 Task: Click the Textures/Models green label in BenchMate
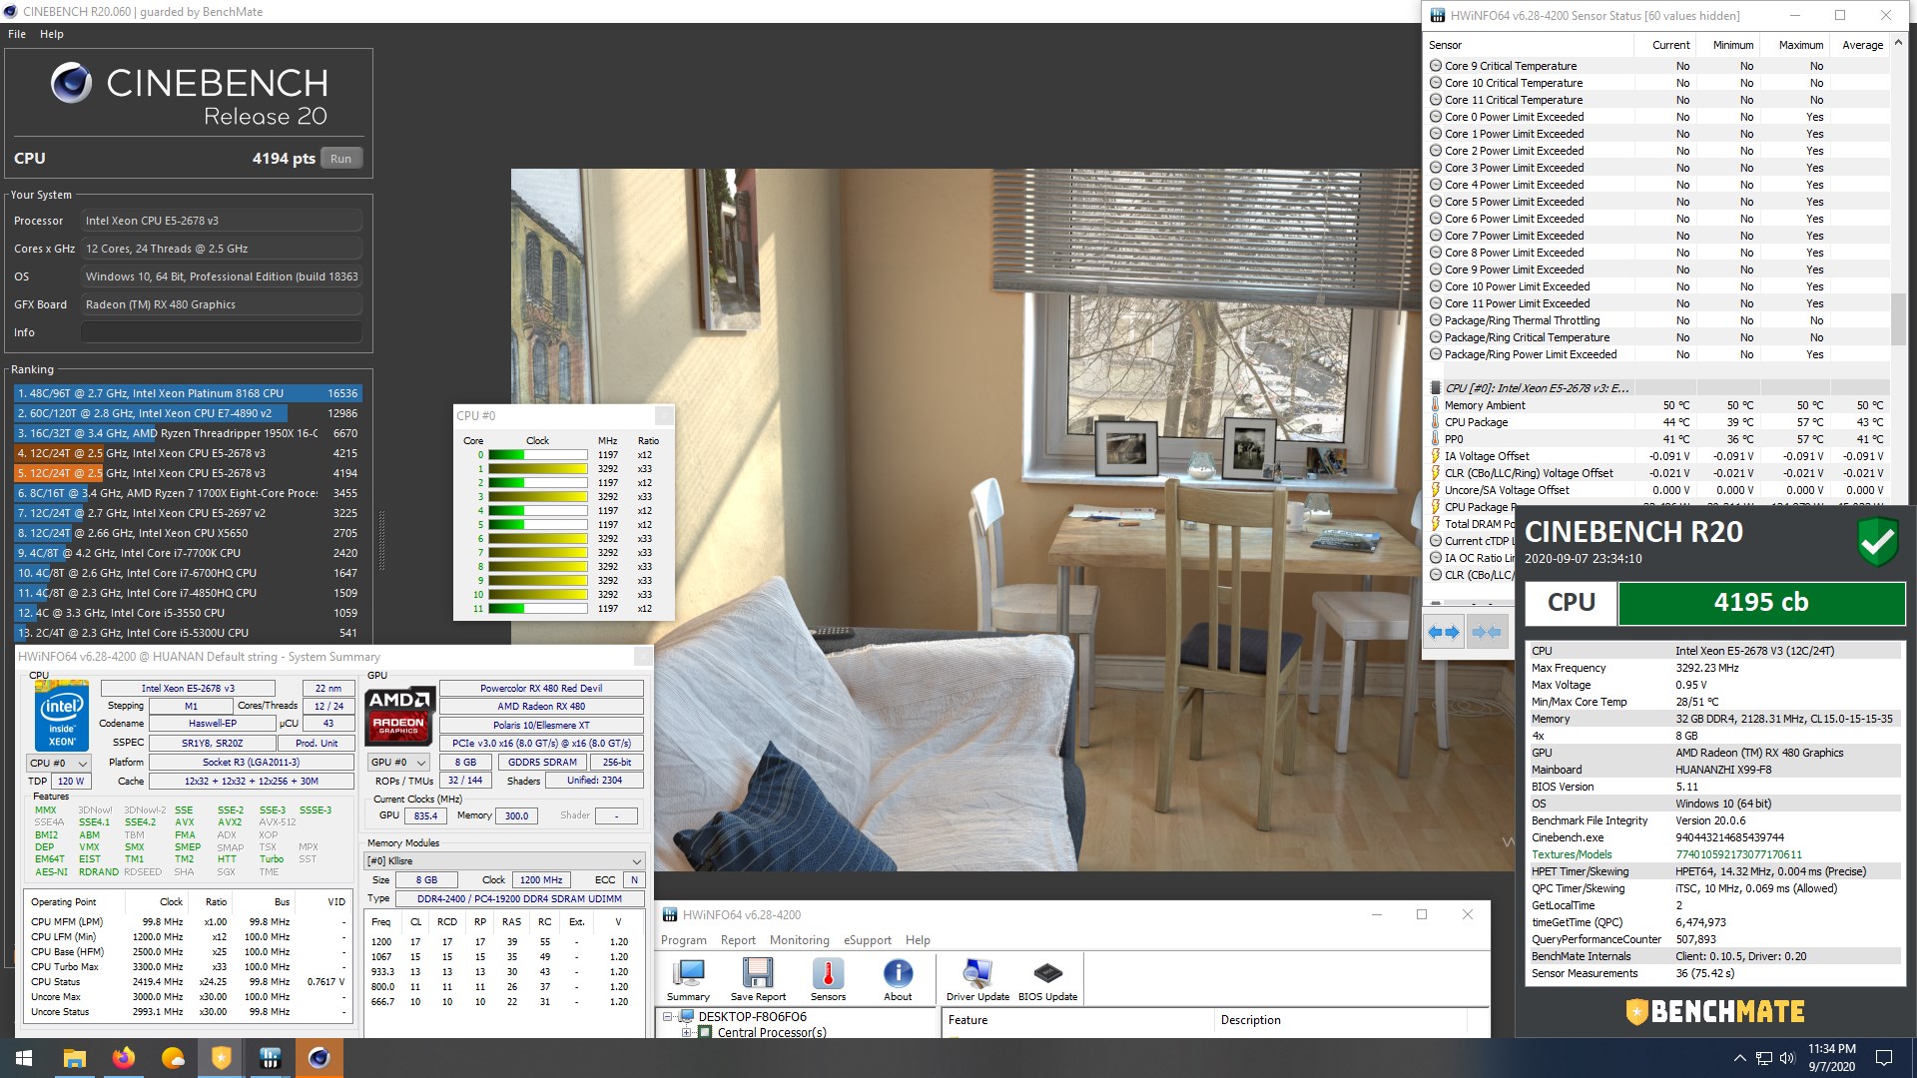coord(1572,854)
